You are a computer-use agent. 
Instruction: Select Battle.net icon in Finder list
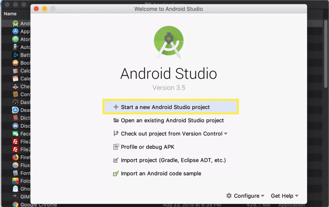(15, 55)
